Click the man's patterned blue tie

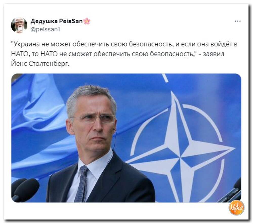click(x=81, y=184)
